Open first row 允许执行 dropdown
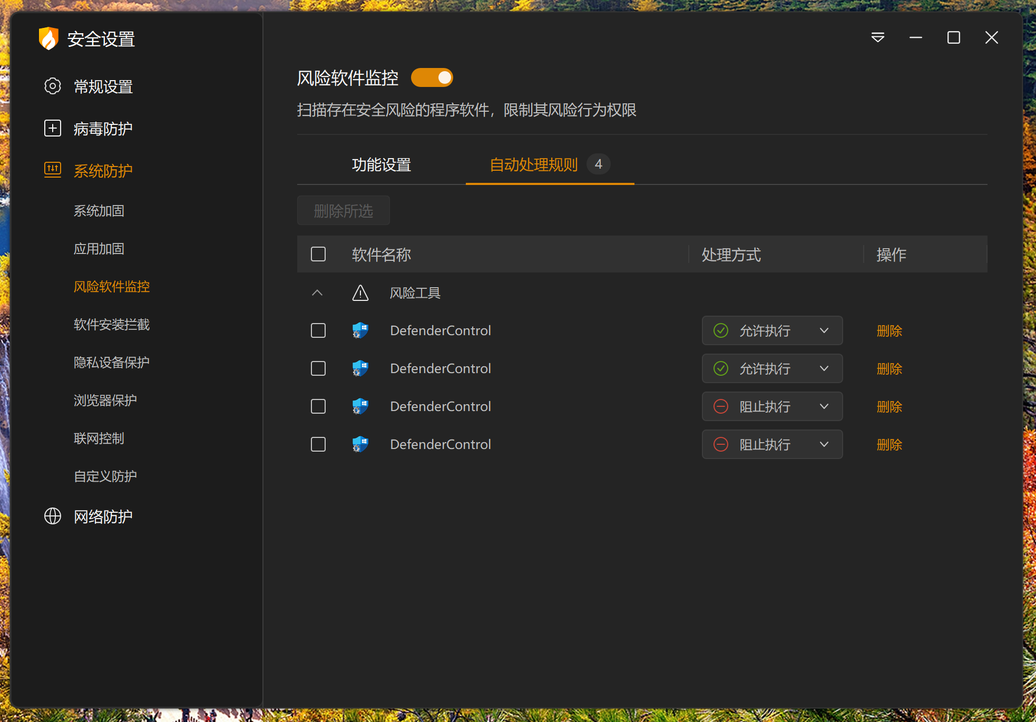The image size is (1036, 722). (772, 330)
